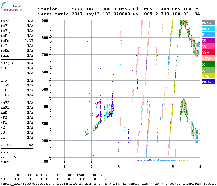Select the NNW dark blue swatch
Viewport: 217px width, 186px height.
pyautogui.click(x=208, y=82)
